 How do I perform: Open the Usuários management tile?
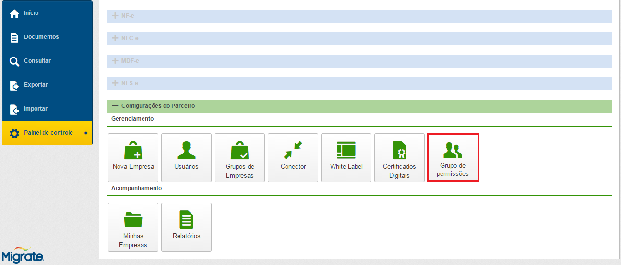[x=186, y=158]
